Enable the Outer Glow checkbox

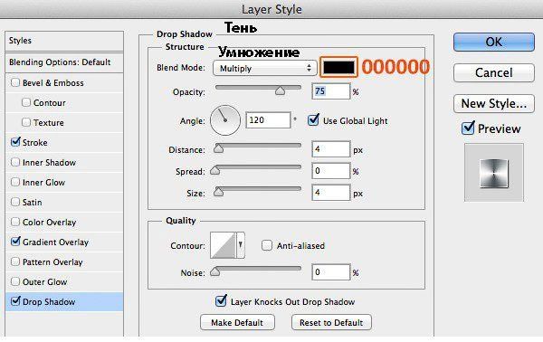click(15, 281)
